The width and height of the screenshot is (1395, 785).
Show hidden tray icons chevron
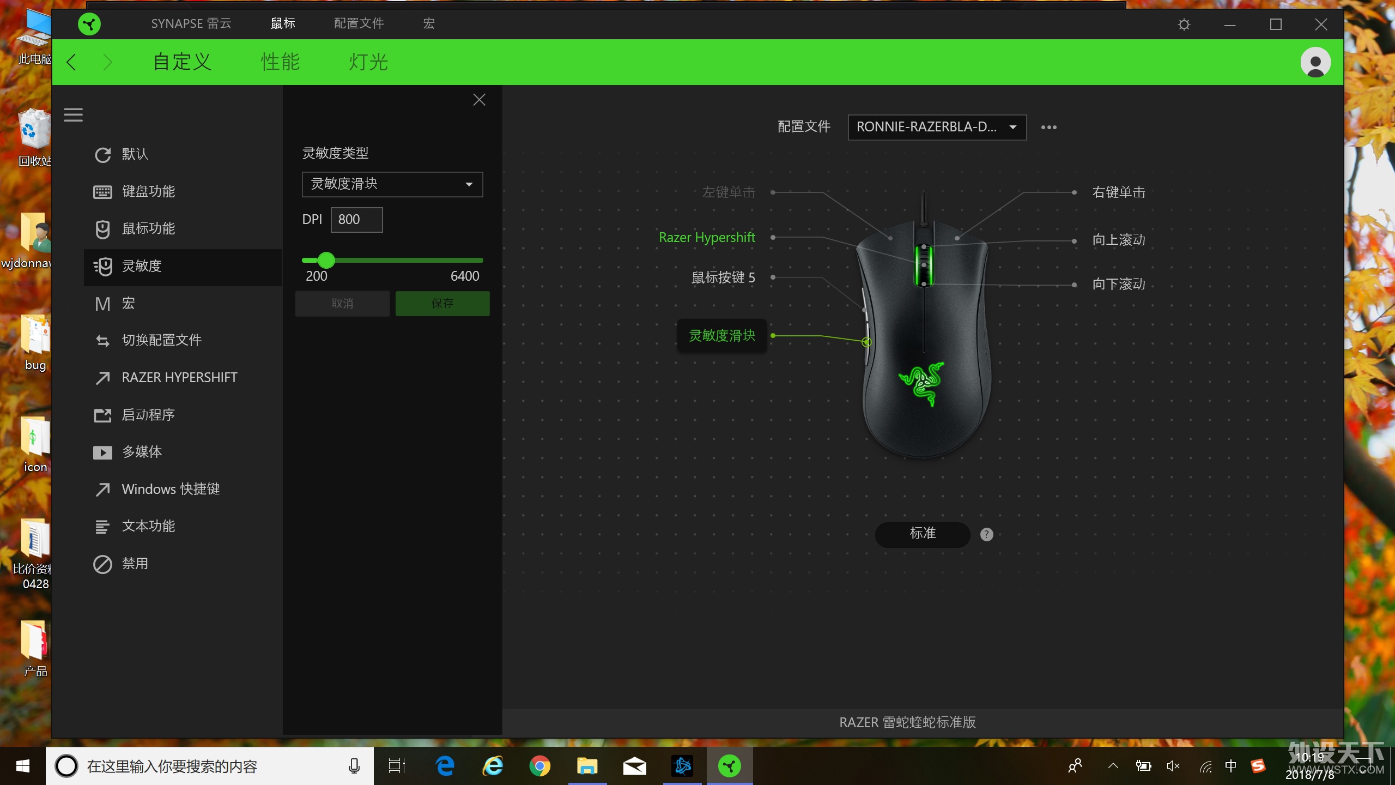click(x=1113, y=766)
